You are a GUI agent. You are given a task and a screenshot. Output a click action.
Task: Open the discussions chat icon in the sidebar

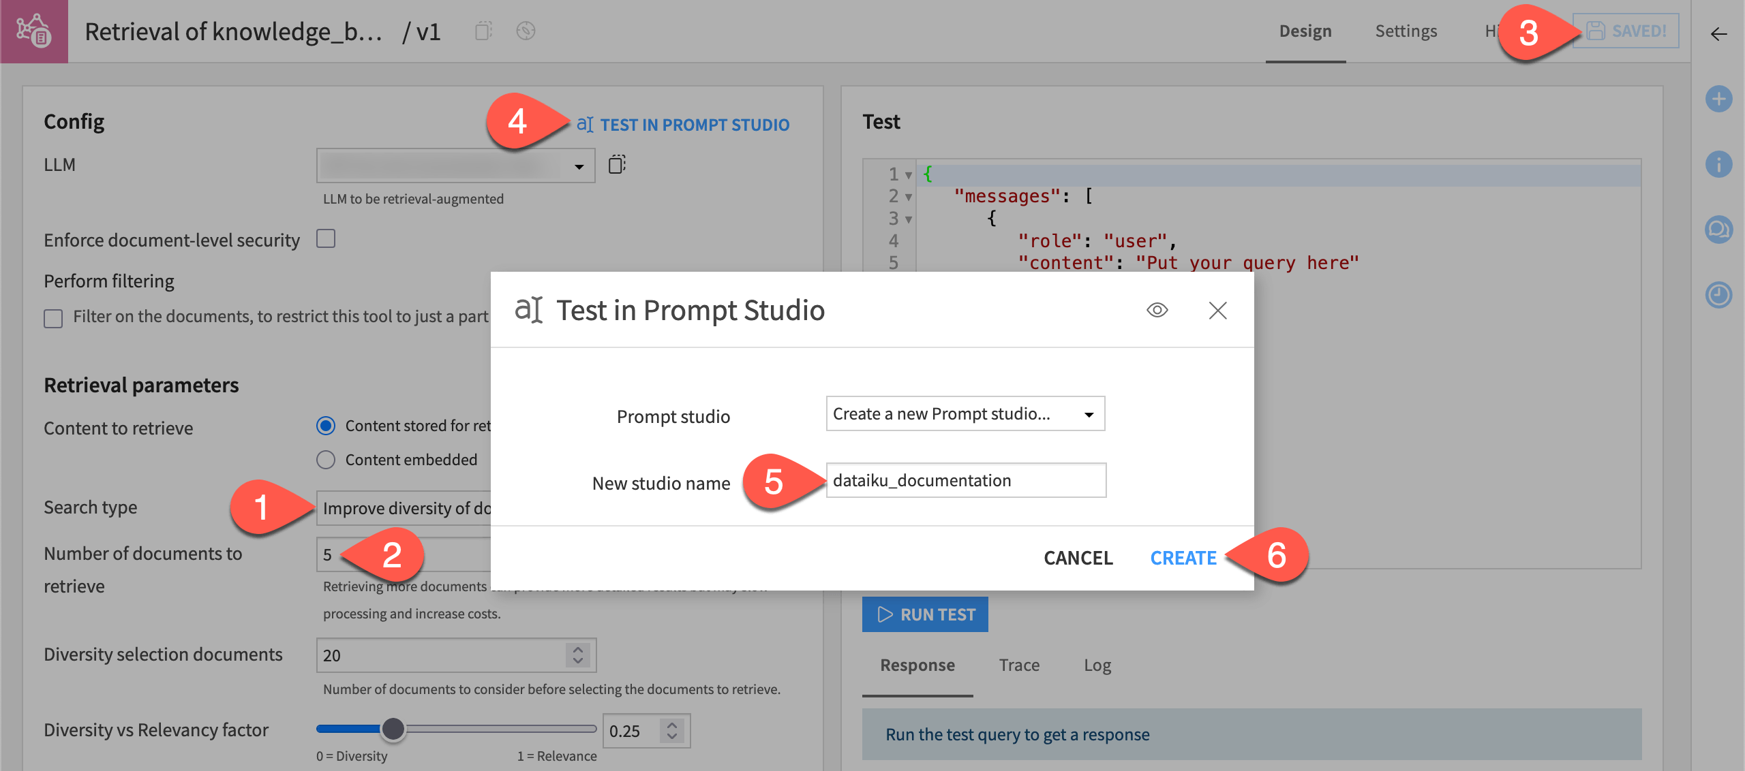click(x=1718, y=230)
